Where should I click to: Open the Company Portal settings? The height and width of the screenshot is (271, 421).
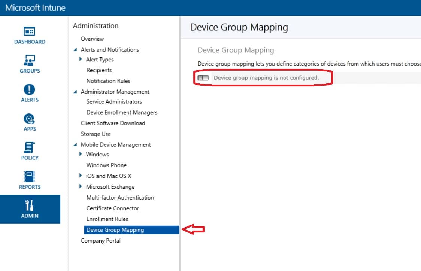point(100,241)
